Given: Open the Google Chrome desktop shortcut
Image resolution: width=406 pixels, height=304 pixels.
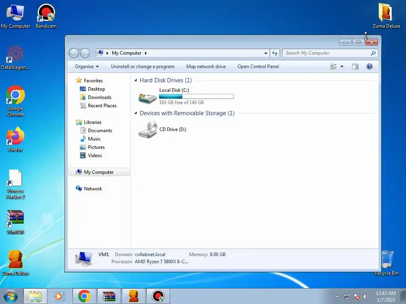Looking at the screenshot, I should click(x=15, y=101).
